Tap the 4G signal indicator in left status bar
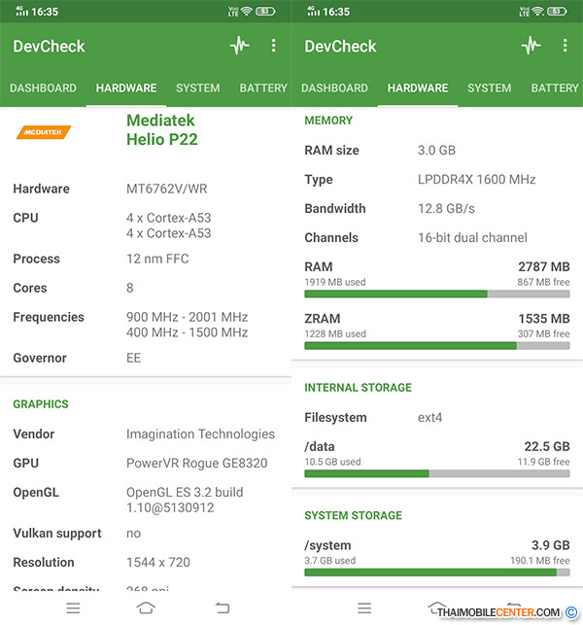This screenshot has height=625, width=583. pos(22,11)
